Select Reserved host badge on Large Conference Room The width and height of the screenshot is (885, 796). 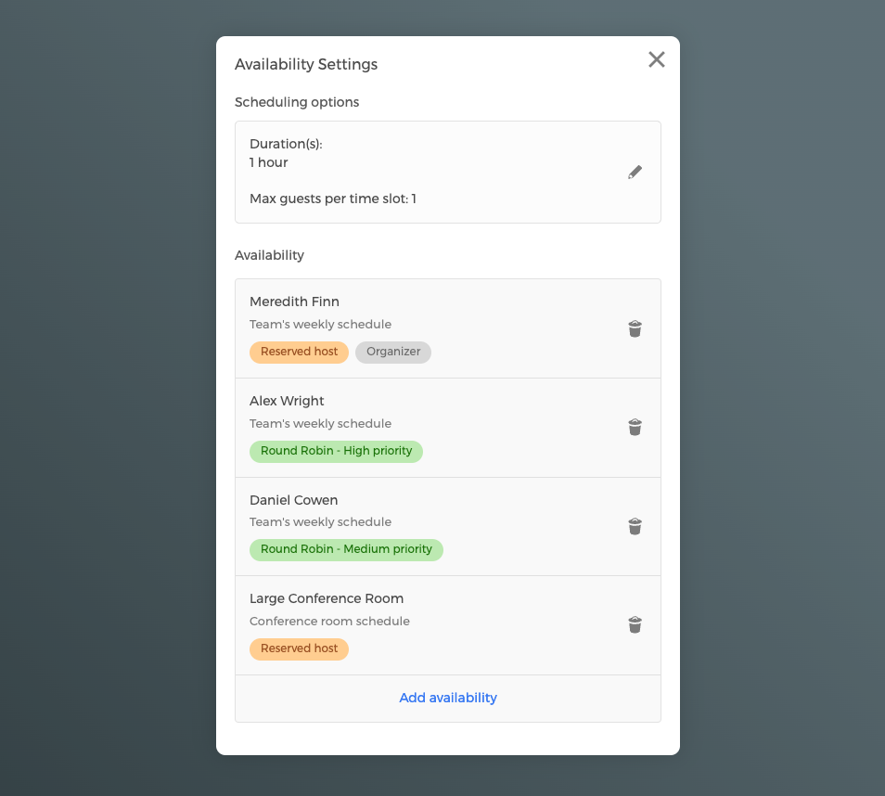click(x=299, y=648)
